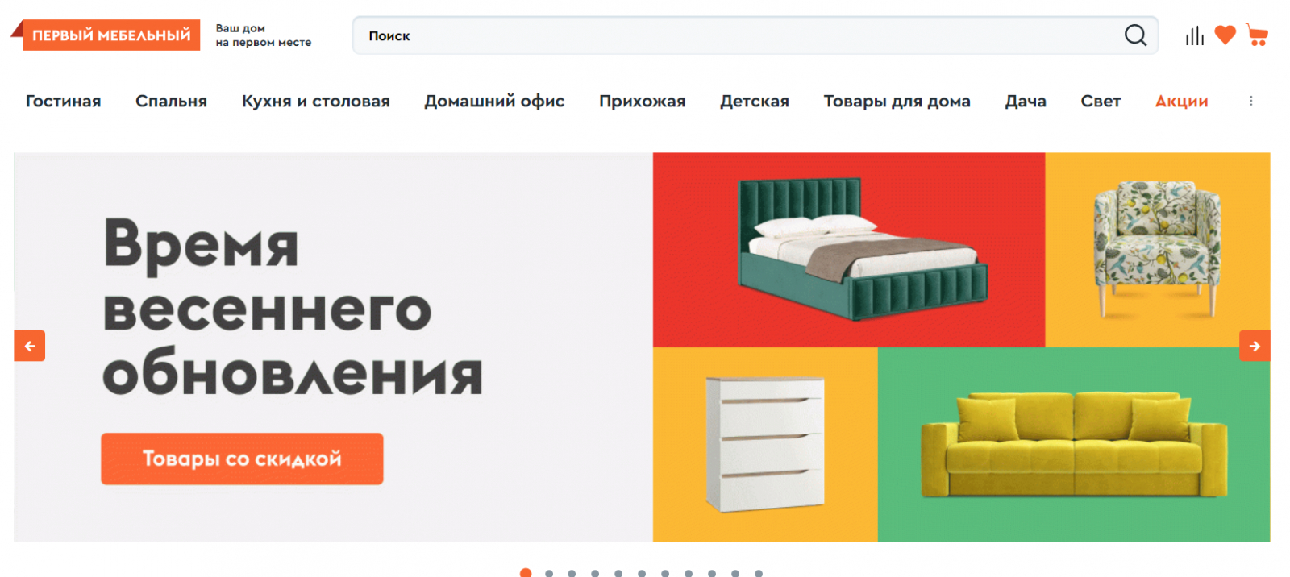Image resolution: width=1290 pixels, height=577 pixels.
Task: Open favorites via the heart icon
Action: (1225, 35)
